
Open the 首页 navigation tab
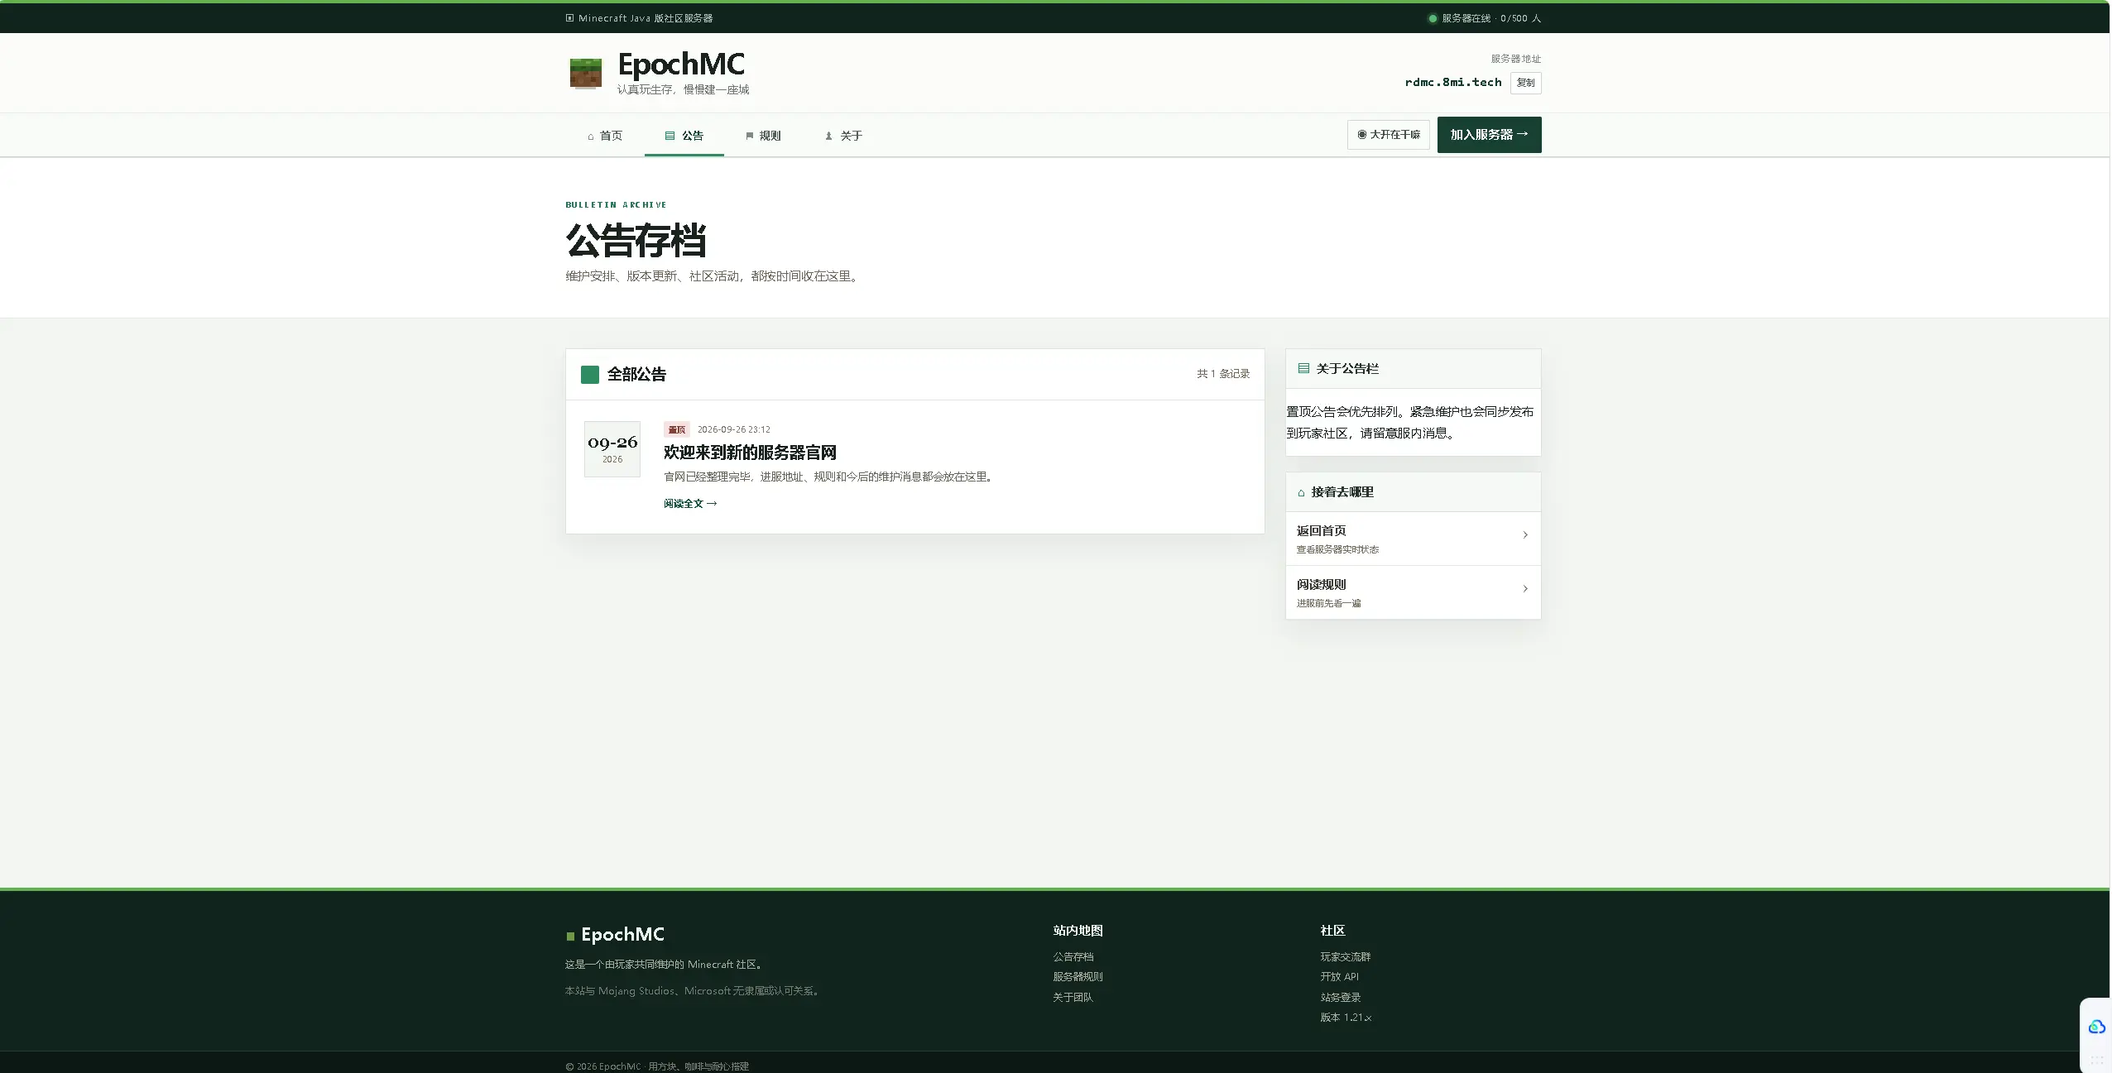605,136
